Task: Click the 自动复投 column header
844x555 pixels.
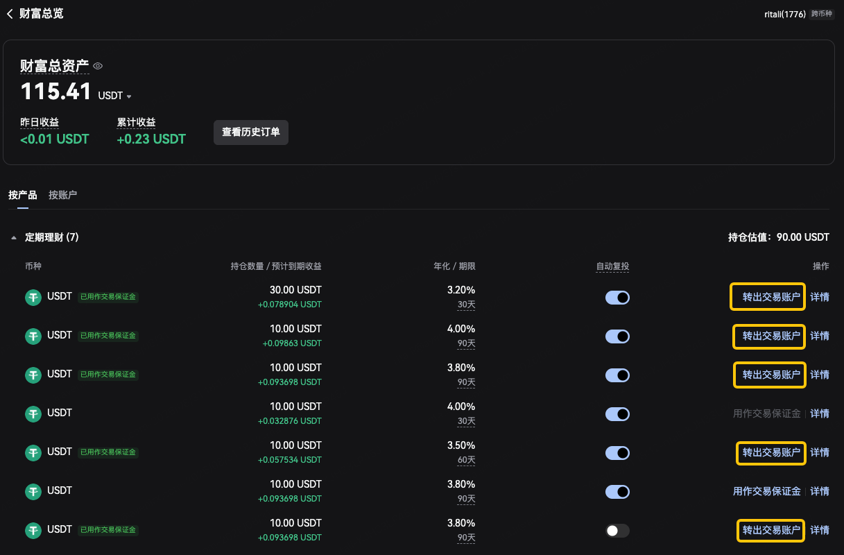Action: 612,266
